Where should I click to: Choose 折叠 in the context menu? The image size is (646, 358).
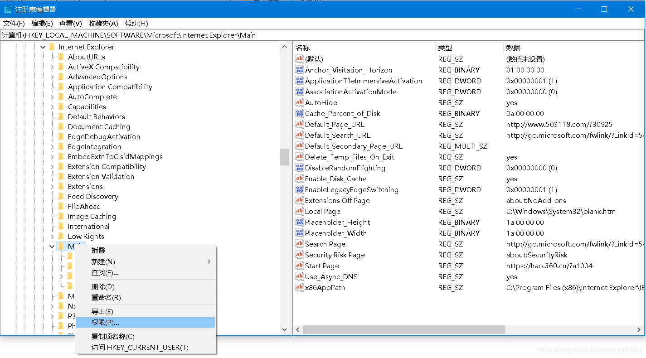click(x=146, y=250)
